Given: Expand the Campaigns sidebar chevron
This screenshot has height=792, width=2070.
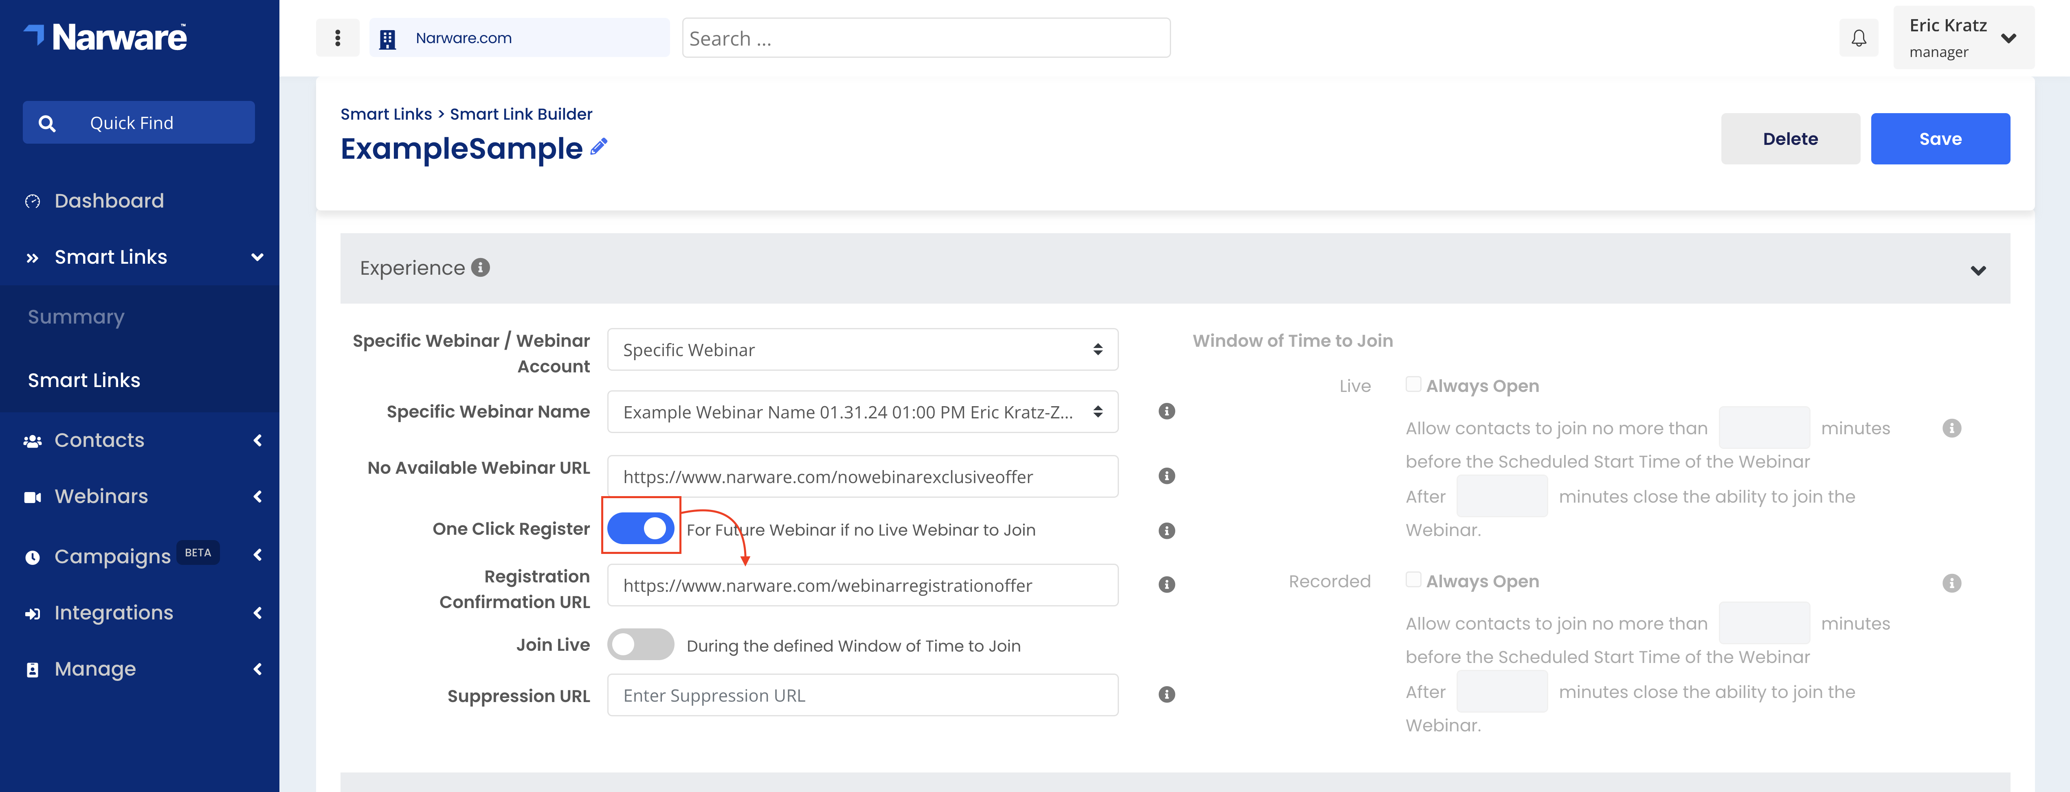Looking at the screenshot, I should (x=257, y=555).
